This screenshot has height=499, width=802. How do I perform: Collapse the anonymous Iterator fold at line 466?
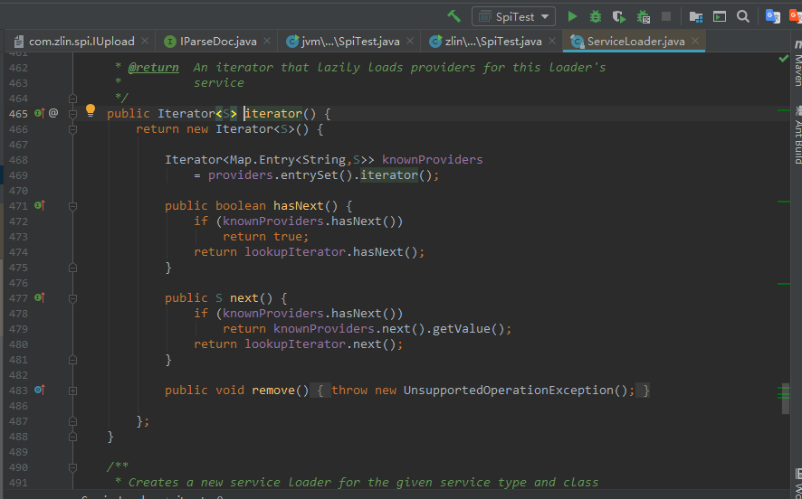[x=72, y=129]
